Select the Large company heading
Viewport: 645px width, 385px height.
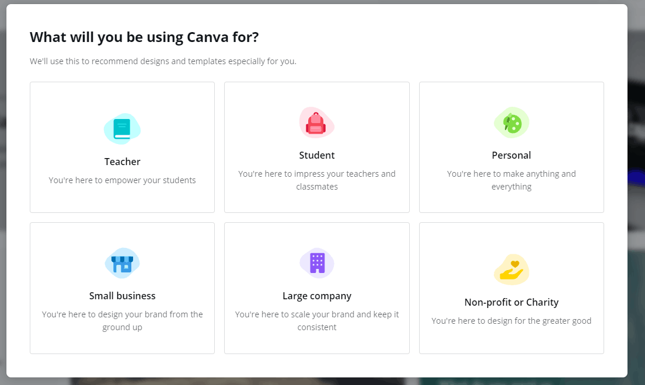pyautogui.click(x=317, y=296)
